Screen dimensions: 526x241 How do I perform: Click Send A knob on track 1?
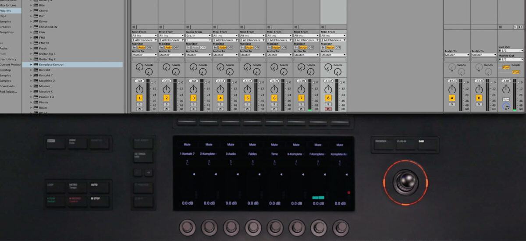coord(139,67)
